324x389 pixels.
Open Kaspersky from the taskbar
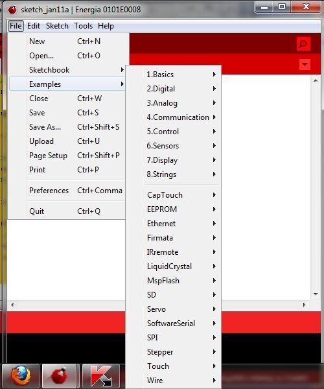point(101,376)
